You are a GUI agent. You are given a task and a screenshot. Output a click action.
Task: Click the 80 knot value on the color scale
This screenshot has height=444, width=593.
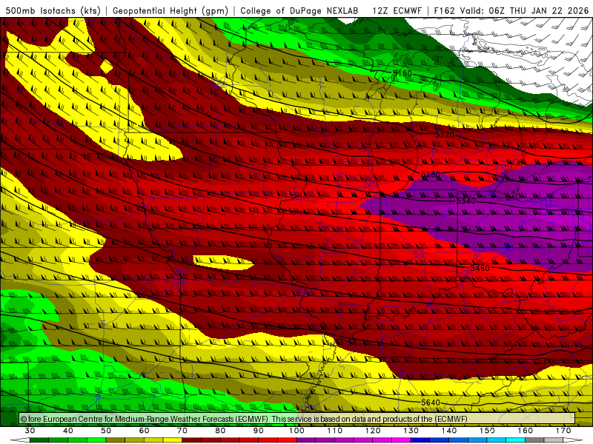[220, 431]
